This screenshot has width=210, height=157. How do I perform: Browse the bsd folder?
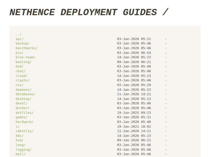pyautogui.click(x=19, y=66)
